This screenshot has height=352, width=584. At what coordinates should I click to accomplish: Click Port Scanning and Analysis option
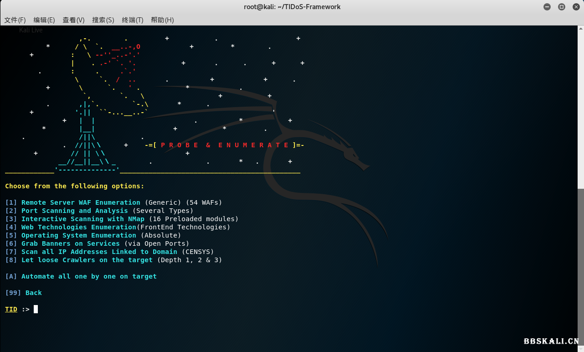click(x=74, y=211)
